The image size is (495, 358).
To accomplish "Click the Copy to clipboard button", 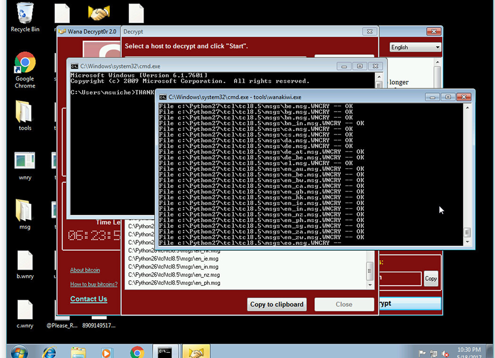I will click(276, 304).
